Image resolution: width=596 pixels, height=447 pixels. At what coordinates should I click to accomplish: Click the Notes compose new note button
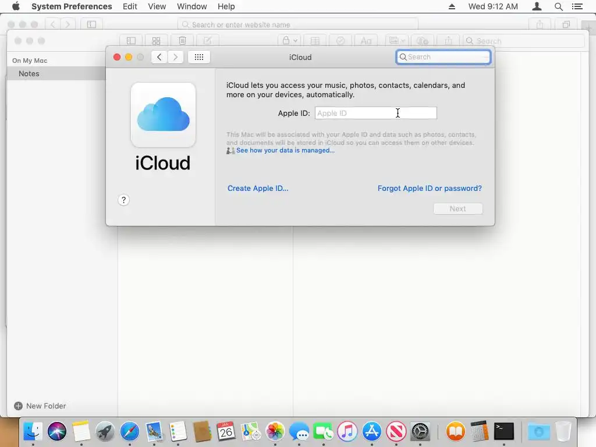pyautogui.click(x=208, y=41)
